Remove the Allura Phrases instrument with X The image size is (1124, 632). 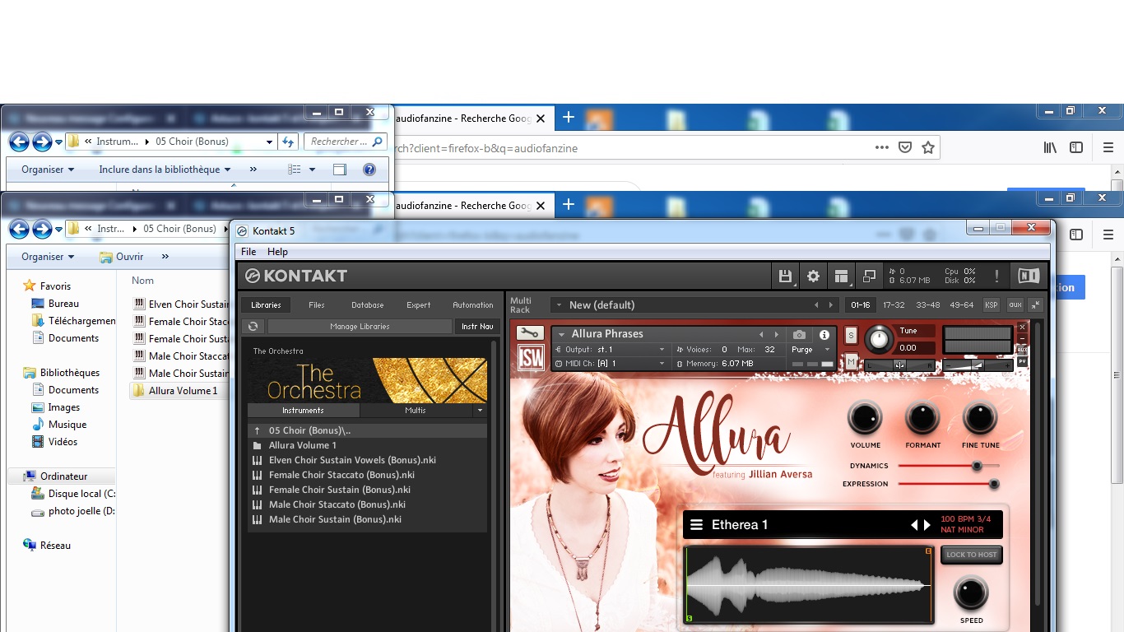pos(1022,328)
